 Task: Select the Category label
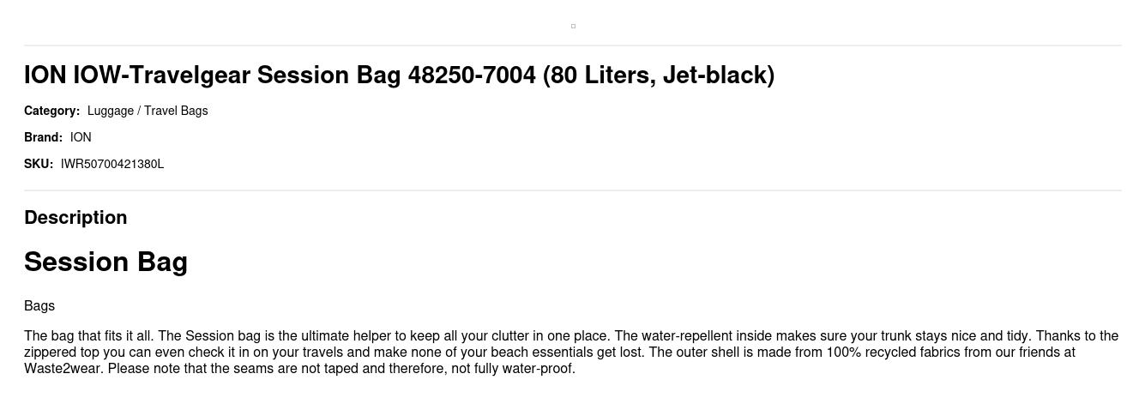coord(51,111)
